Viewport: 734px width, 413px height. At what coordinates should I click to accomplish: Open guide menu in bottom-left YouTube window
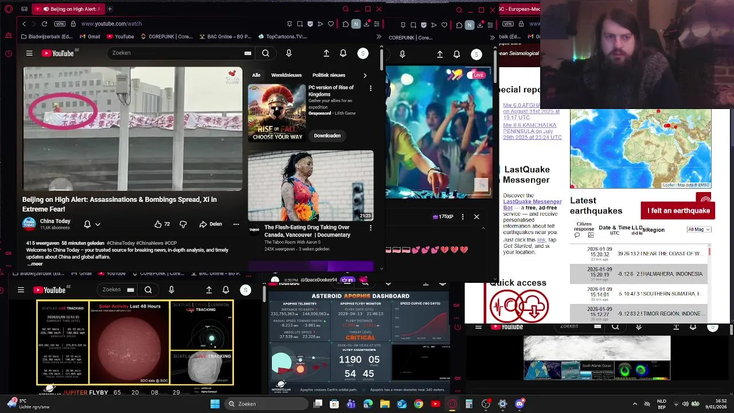click(21, 290)
